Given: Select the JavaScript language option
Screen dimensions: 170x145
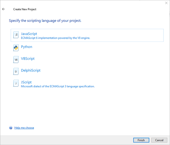Looking at the screenshot, I should [29, 34].
